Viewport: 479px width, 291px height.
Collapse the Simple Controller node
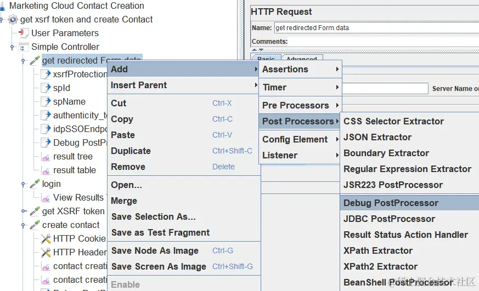click(12, 47)
